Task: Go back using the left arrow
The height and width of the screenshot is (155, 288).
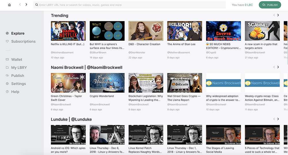Action: click(20, 5)
